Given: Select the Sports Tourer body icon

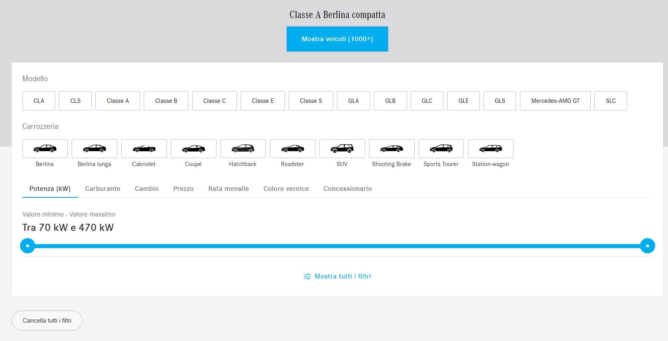Looking at the screenshot, I should pos(441,149).
